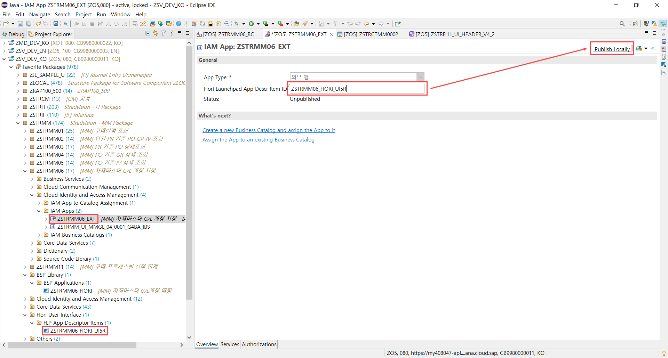This screenshot has height=358, width=668.
Task: Click the Unlock padlock toolbar icon
Action: click(210, 24)
